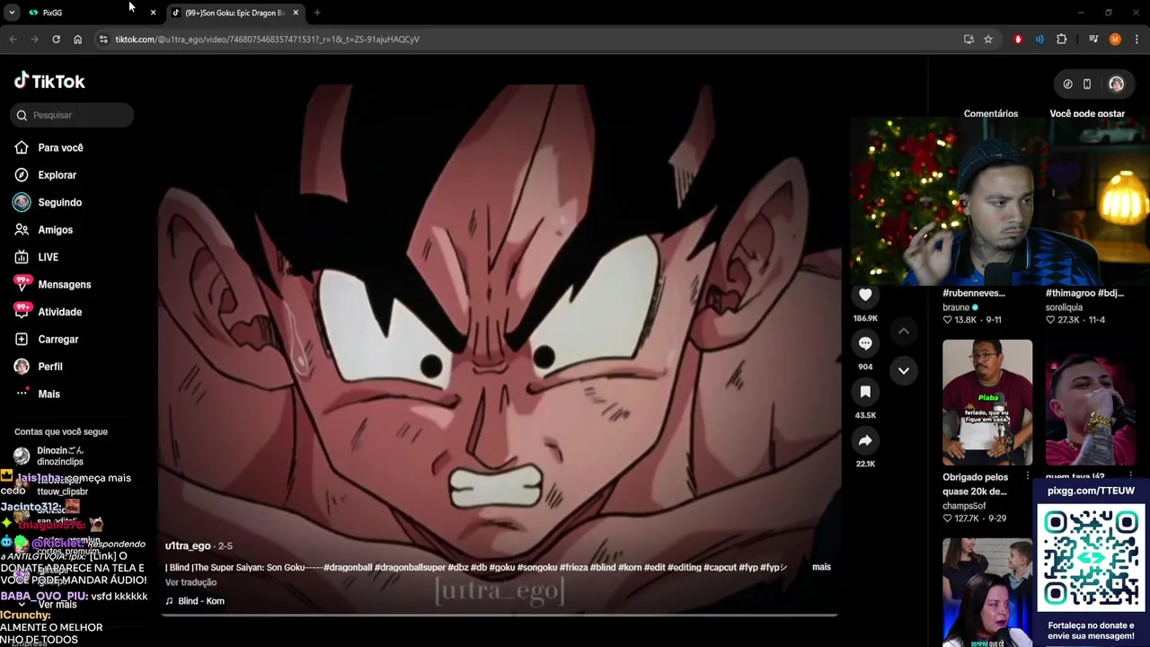The height and width of the screenshot is (647, 1150).
Task: Expand the description with mais
Action: click(821, 567)
